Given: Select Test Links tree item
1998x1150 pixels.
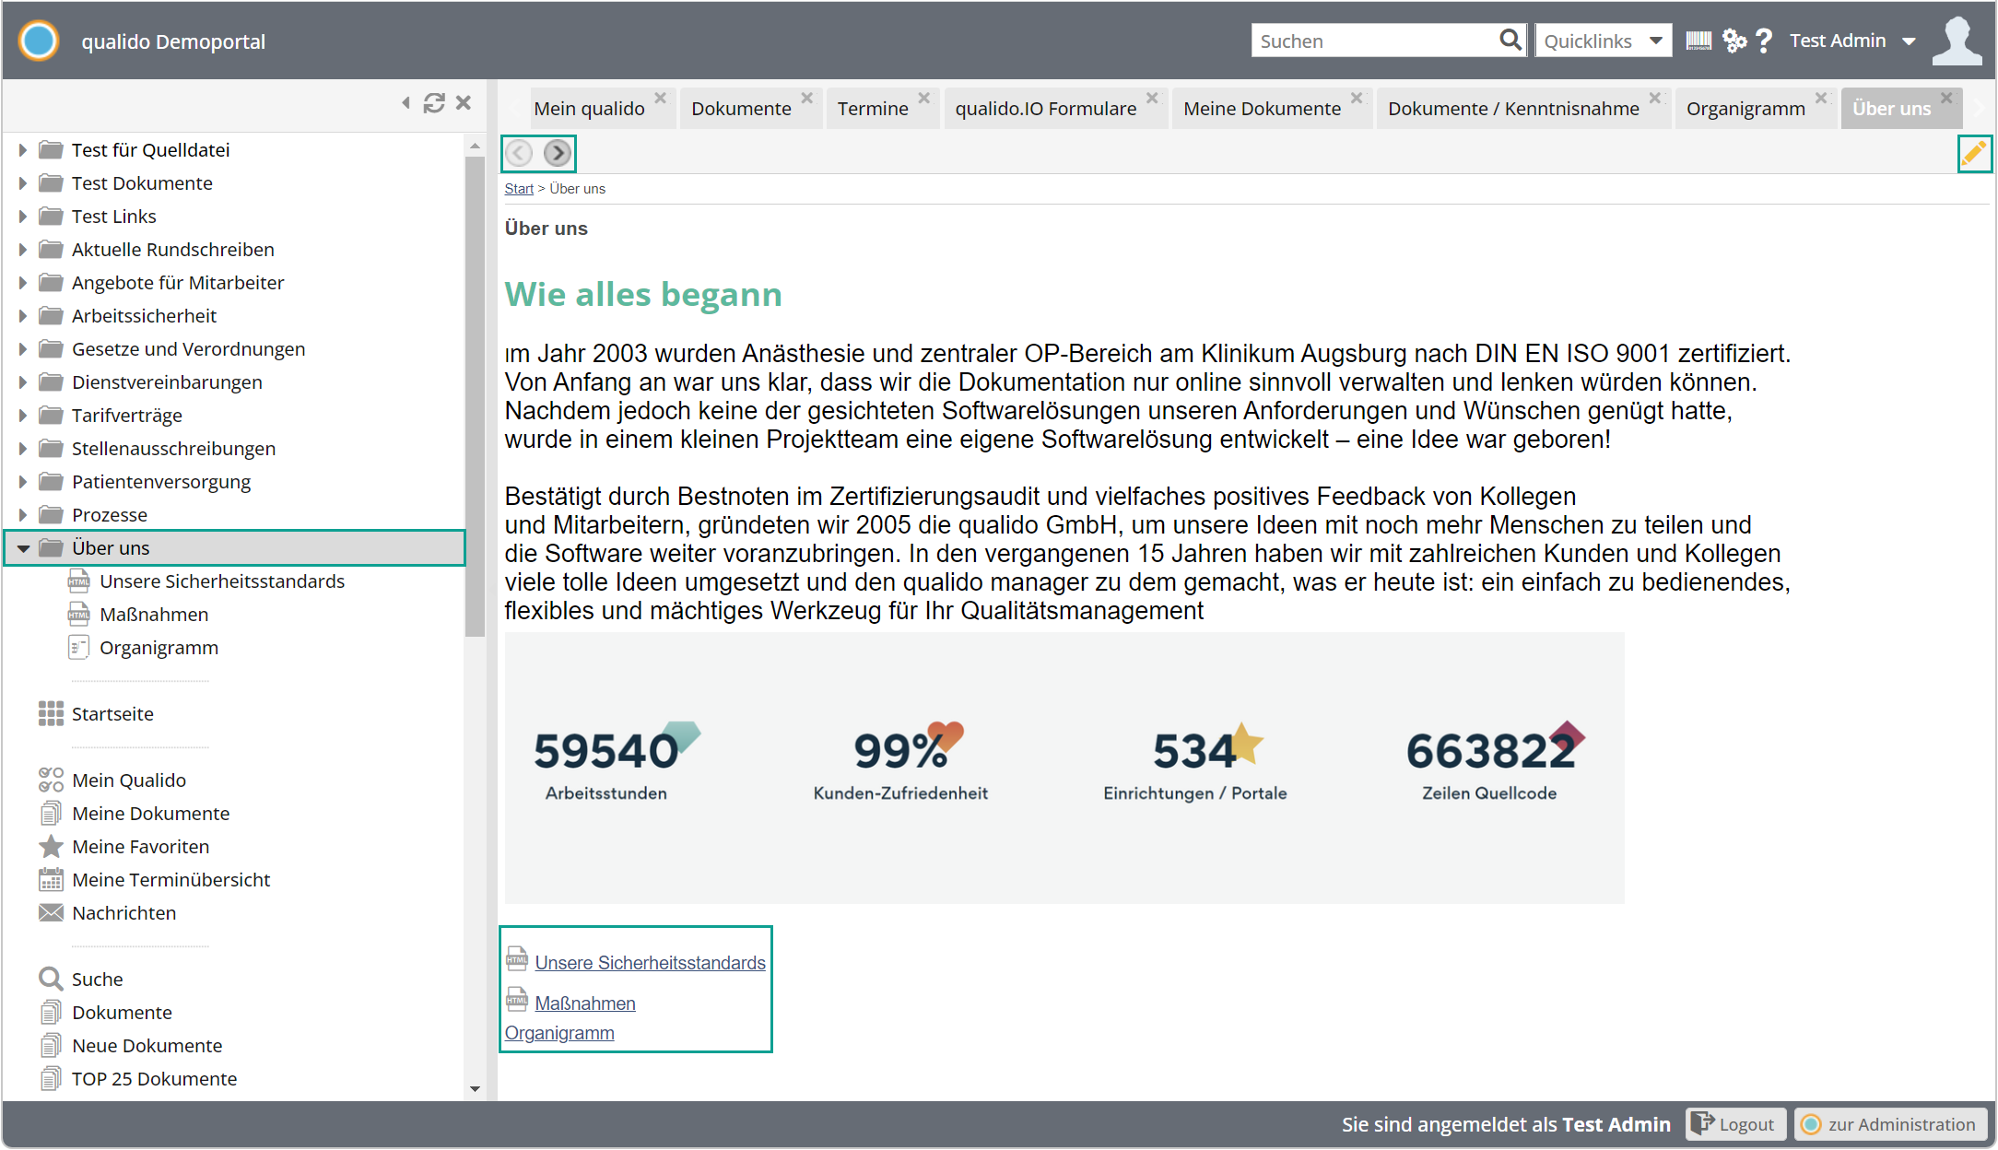Looking at the screenshot, I should pos(114,217).
